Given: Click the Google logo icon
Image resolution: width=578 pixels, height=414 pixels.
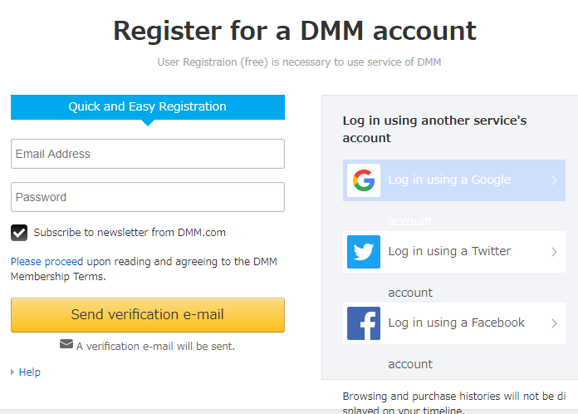Looking at the screenshot, I should pos(363,180).
